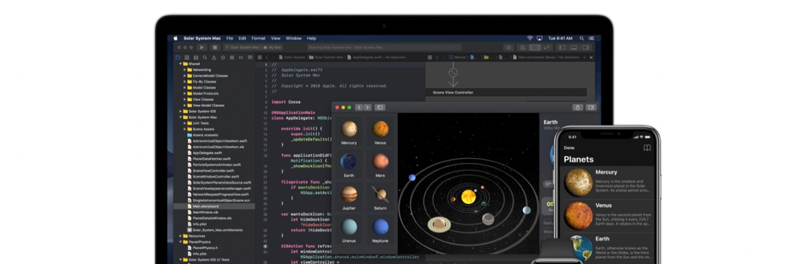Open the View menu
The image size is (794, 264).
pos(275,38)
